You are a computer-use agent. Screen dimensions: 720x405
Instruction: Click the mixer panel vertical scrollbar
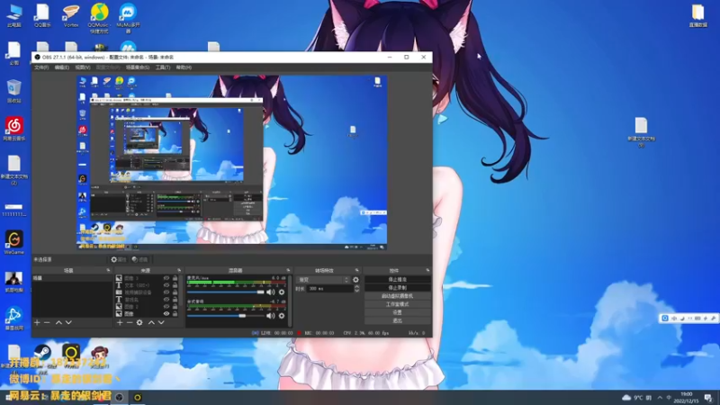[290, 301]
